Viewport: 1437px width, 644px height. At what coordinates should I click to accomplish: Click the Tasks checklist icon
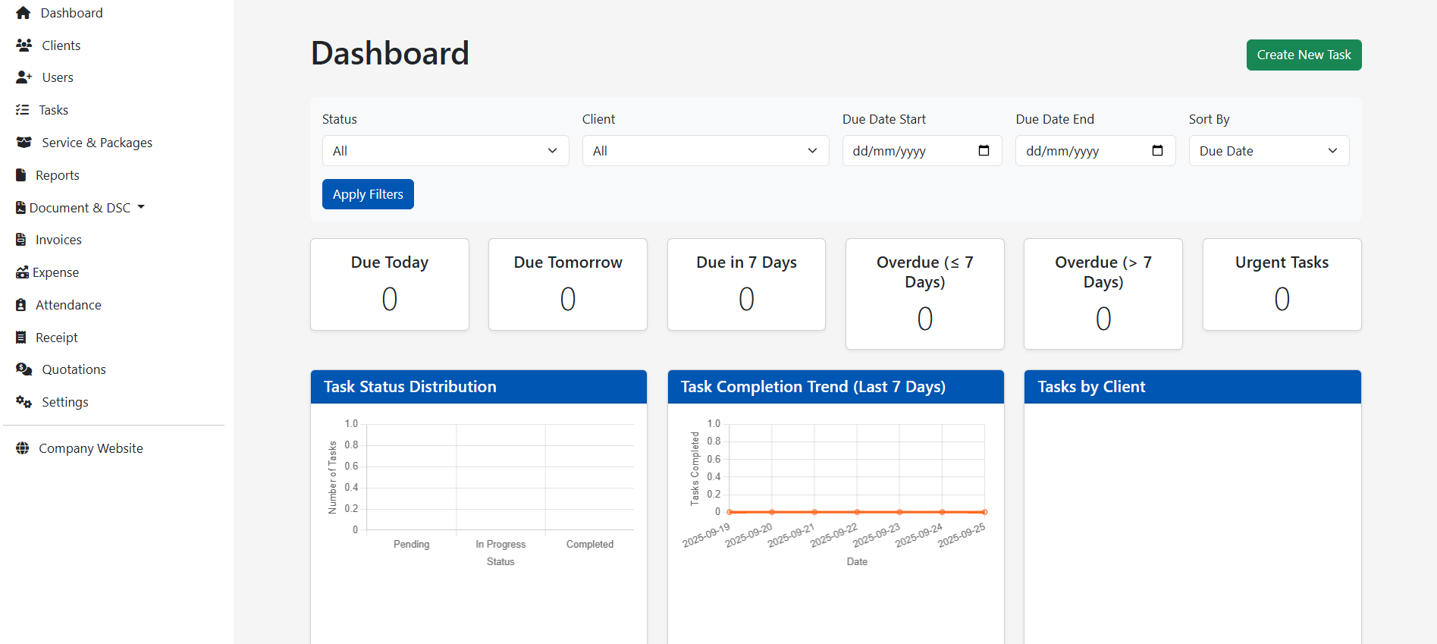click(x=23, y=110)
